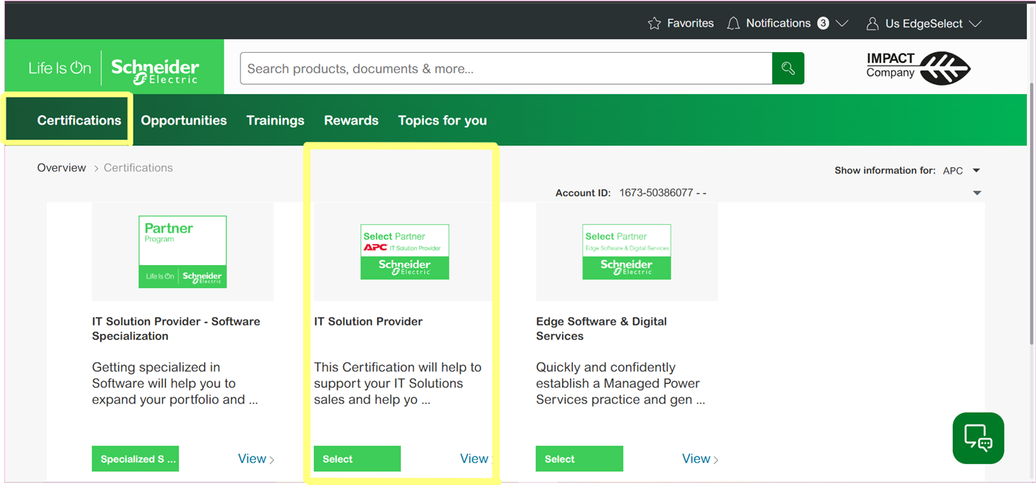Viewport: 1036px width, 485px height.
Task: Click IT Solution Provider - Software Specialization title
Action: click(x=176, y=329)
